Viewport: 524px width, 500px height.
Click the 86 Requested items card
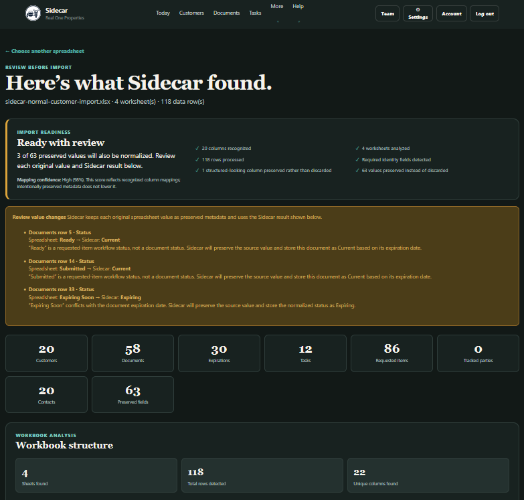[x=391, y=353]
